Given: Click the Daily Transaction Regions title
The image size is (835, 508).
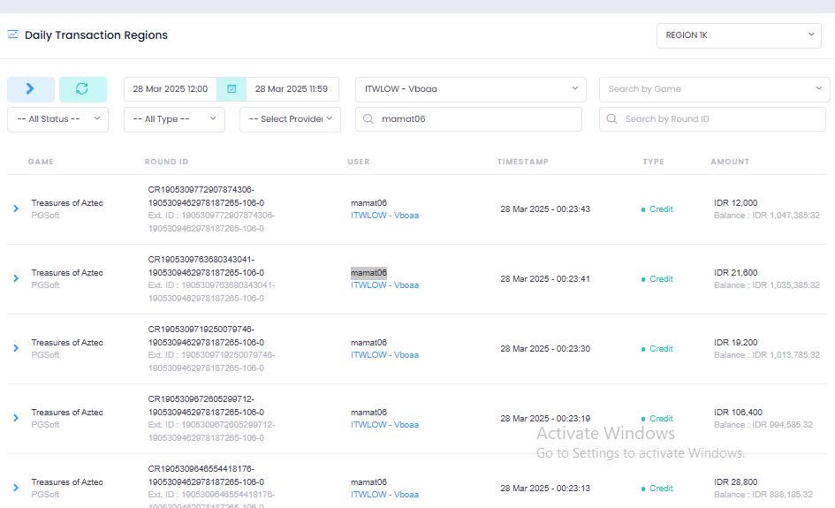Looking at the screenshot, I should click(x=95, y=35).
